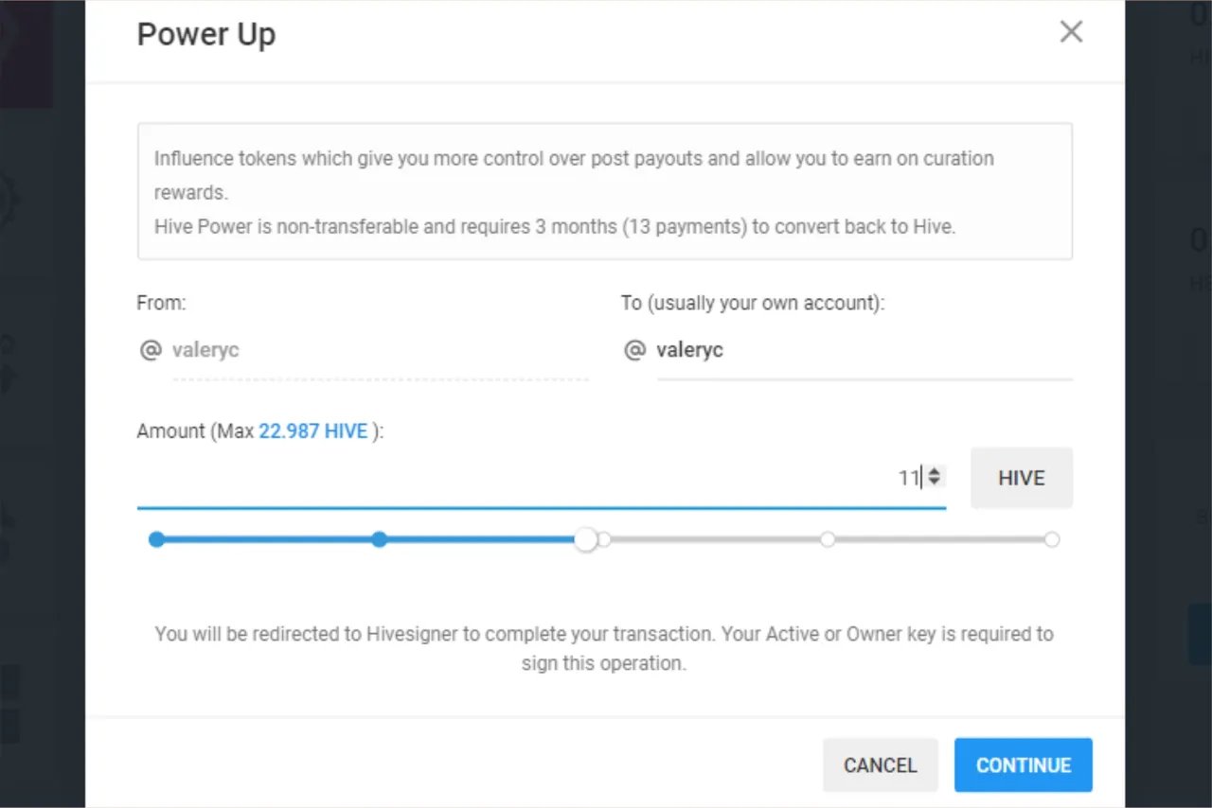This screenshot has width=1212, height=808.
Task: Focus the Amount input field
Action: coord(541,478)
